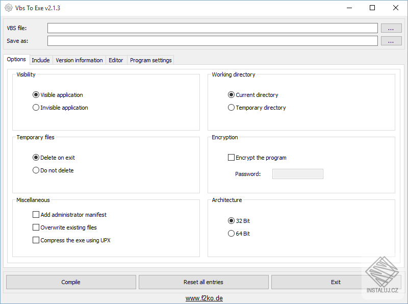Click the Save as path field
408x304 pixels.
point(212,41)
